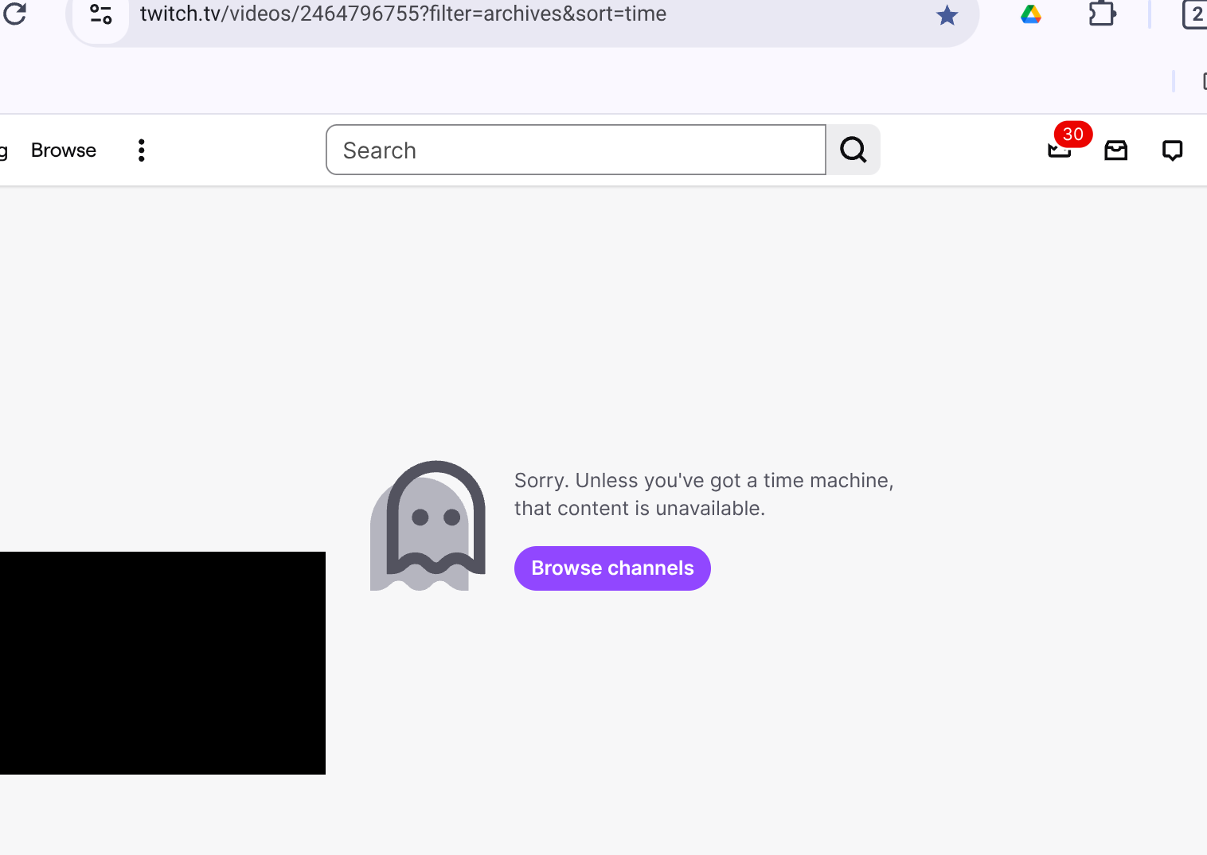
Task: Open the browser extensions puzzle icon
Action: pos(1102,14)
